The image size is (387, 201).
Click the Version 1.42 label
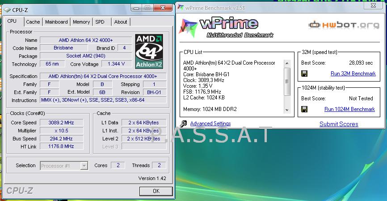[152, 178]
